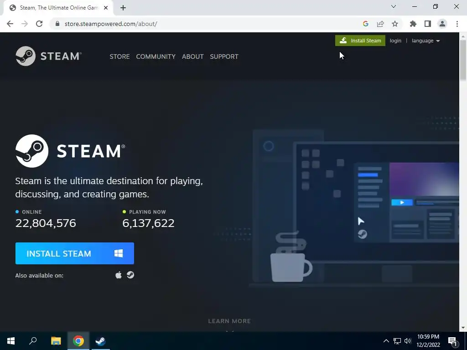Viewport: 467px width, 350px height.
Task: Show hidden system tray icons
Action: (386, 341)
